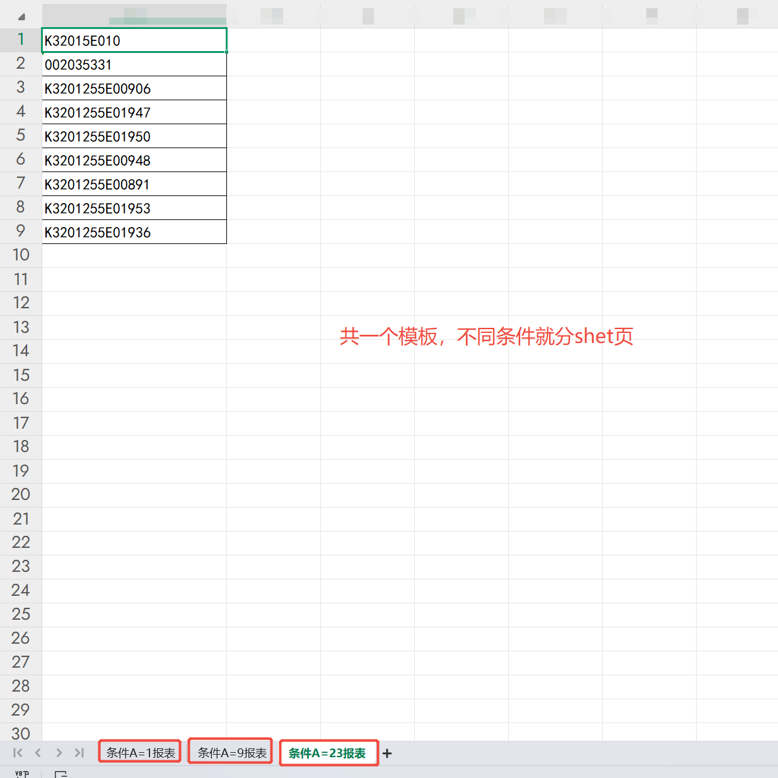
Task: Jump to the first sheet tab arrow
Action: click(x=18, y=753)
